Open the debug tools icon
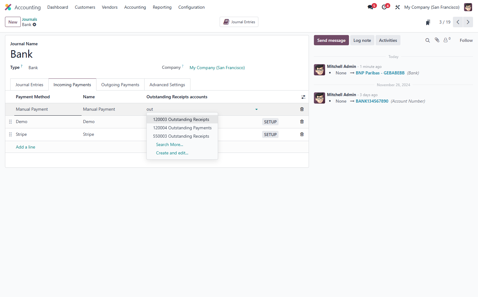 [397, 7]
